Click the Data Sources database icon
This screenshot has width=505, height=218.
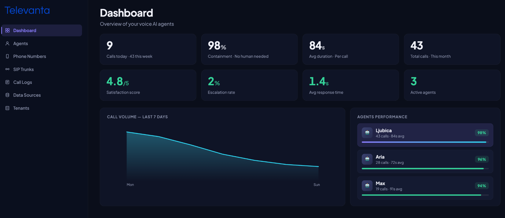[x=7, y=95]
